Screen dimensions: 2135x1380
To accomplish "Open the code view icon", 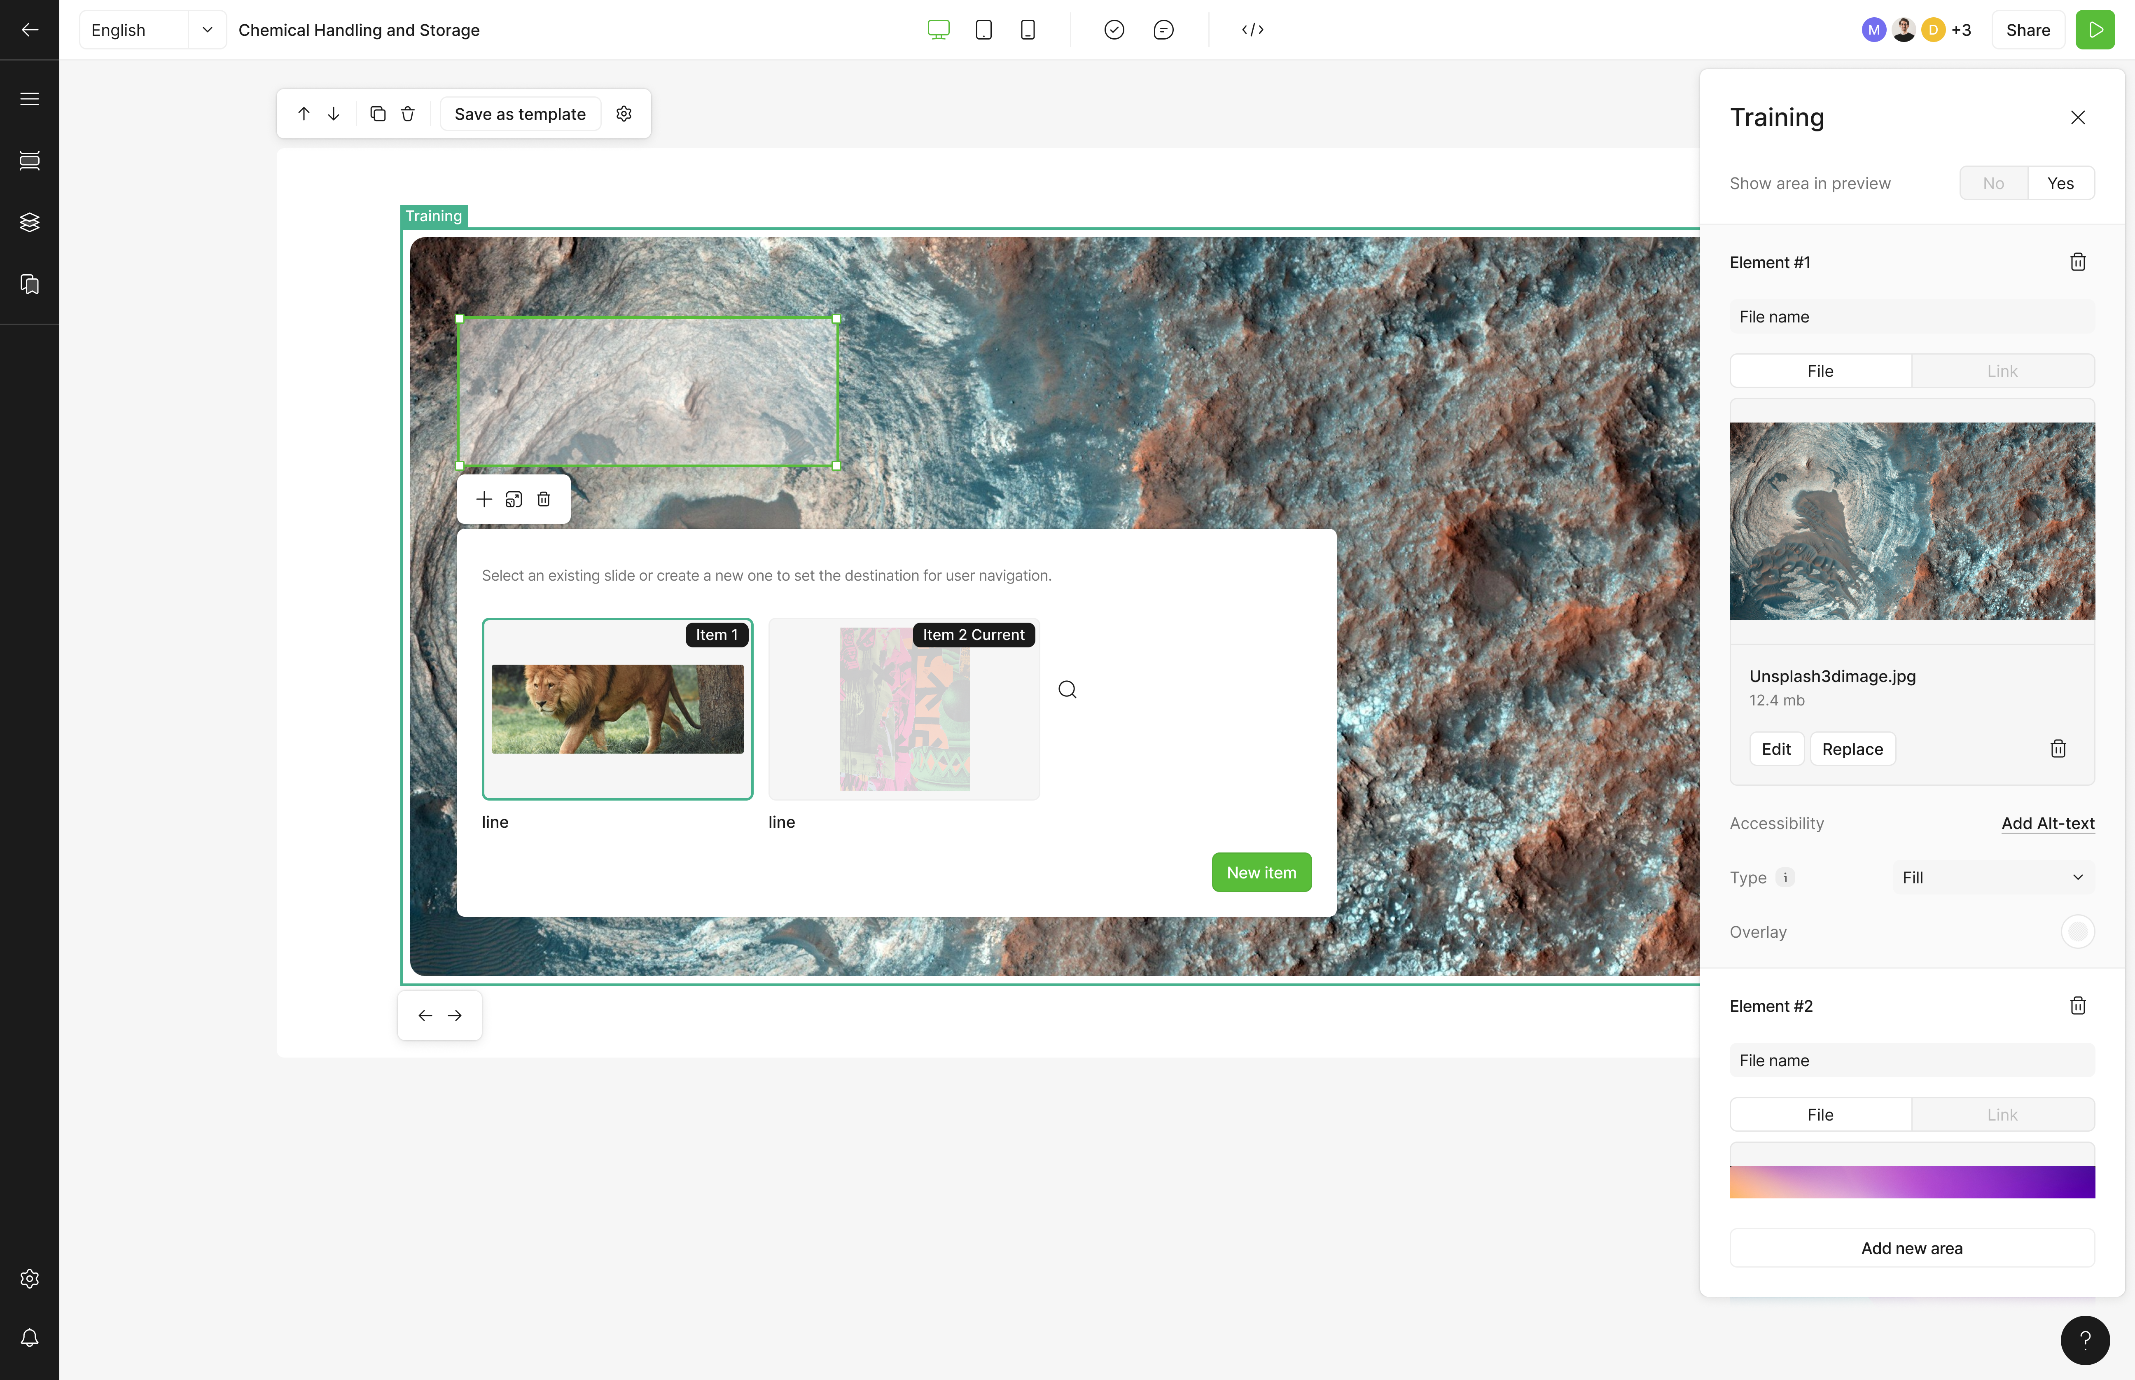I will click(x=1252, y=30).
